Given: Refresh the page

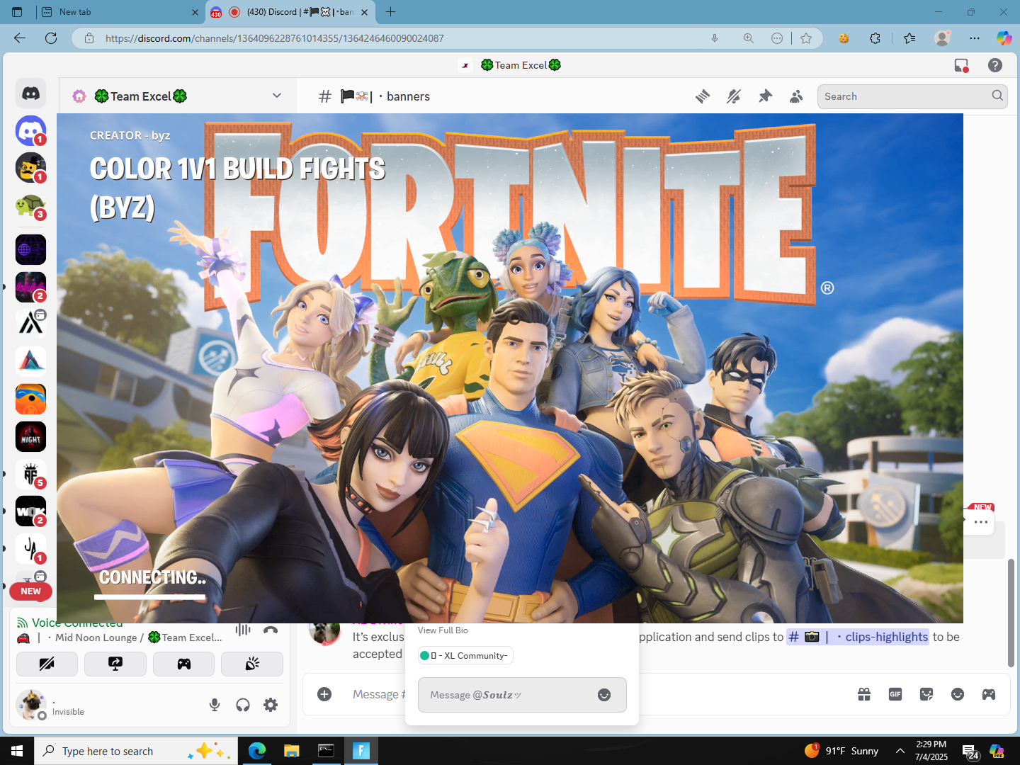Looking at the screenshot, I should [51, 38].
